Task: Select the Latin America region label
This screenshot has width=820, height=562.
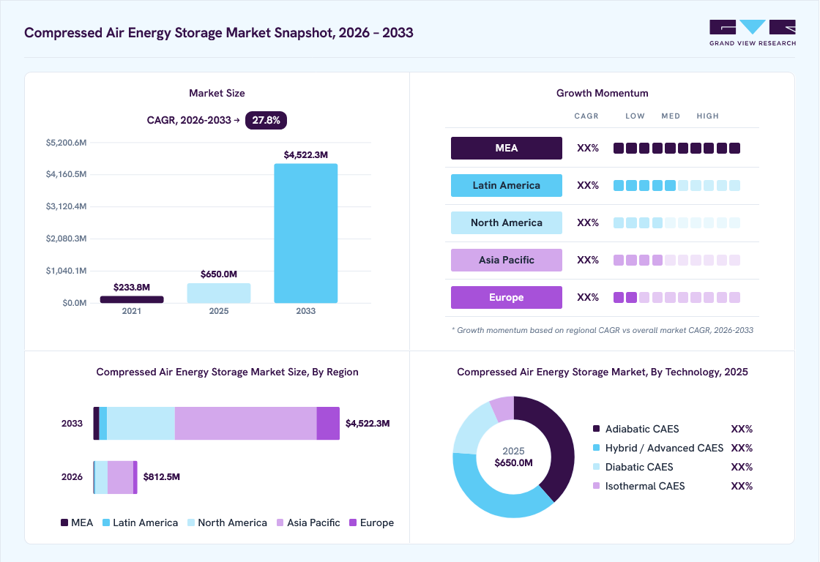Action: point(506,185)
